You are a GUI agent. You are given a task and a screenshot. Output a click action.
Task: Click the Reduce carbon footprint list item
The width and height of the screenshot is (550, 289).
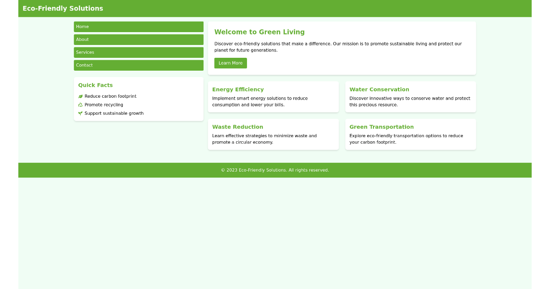point(110,96)
